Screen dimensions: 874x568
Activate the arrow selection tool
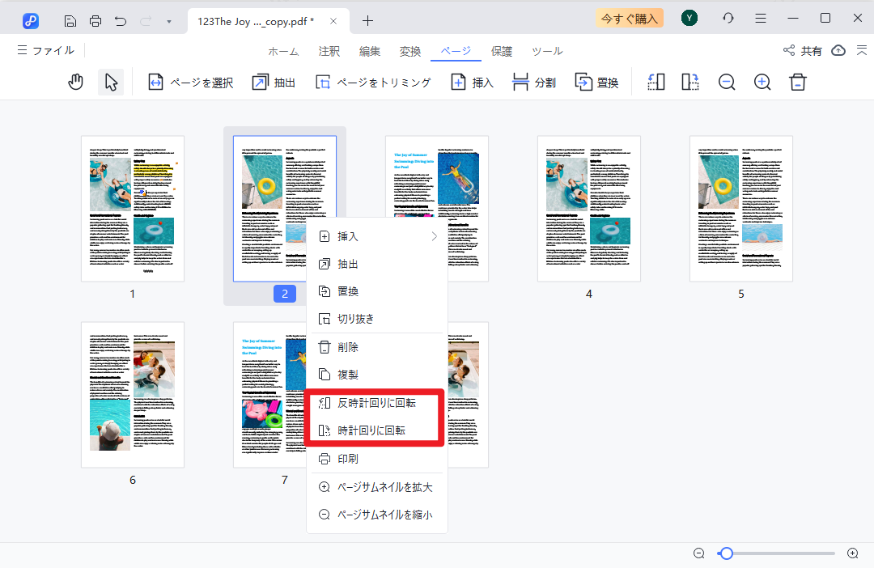[111, 82]
